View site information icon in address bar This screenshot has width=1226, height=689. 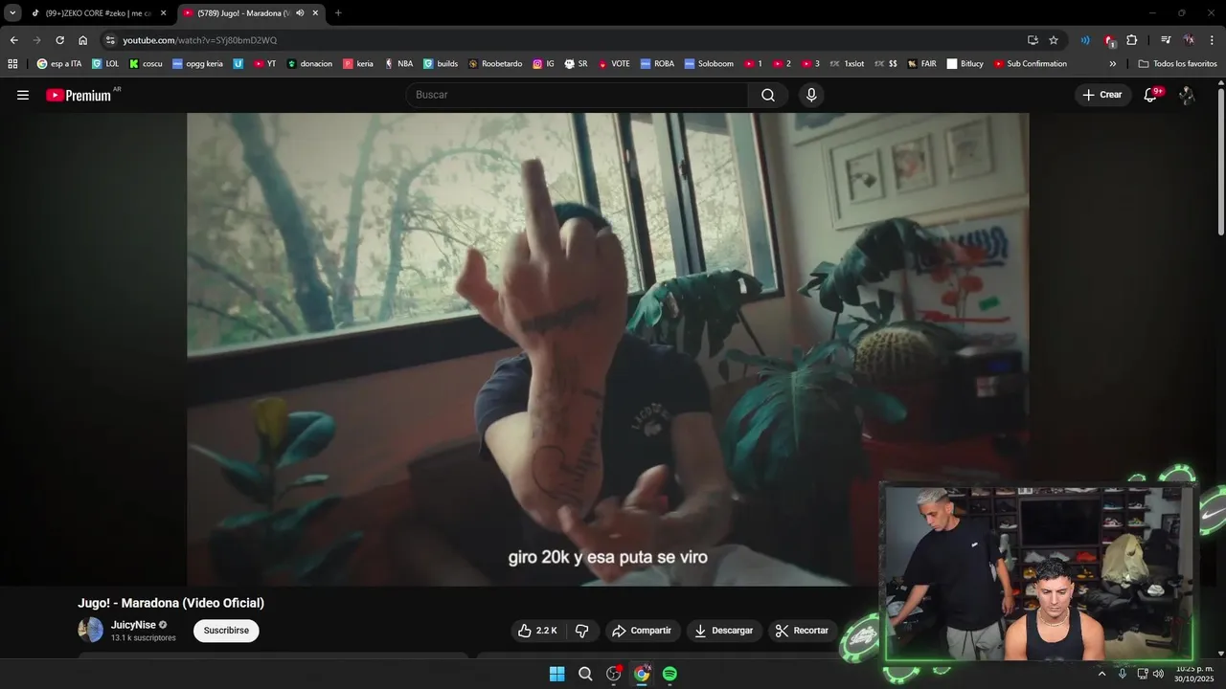point(110,40)
